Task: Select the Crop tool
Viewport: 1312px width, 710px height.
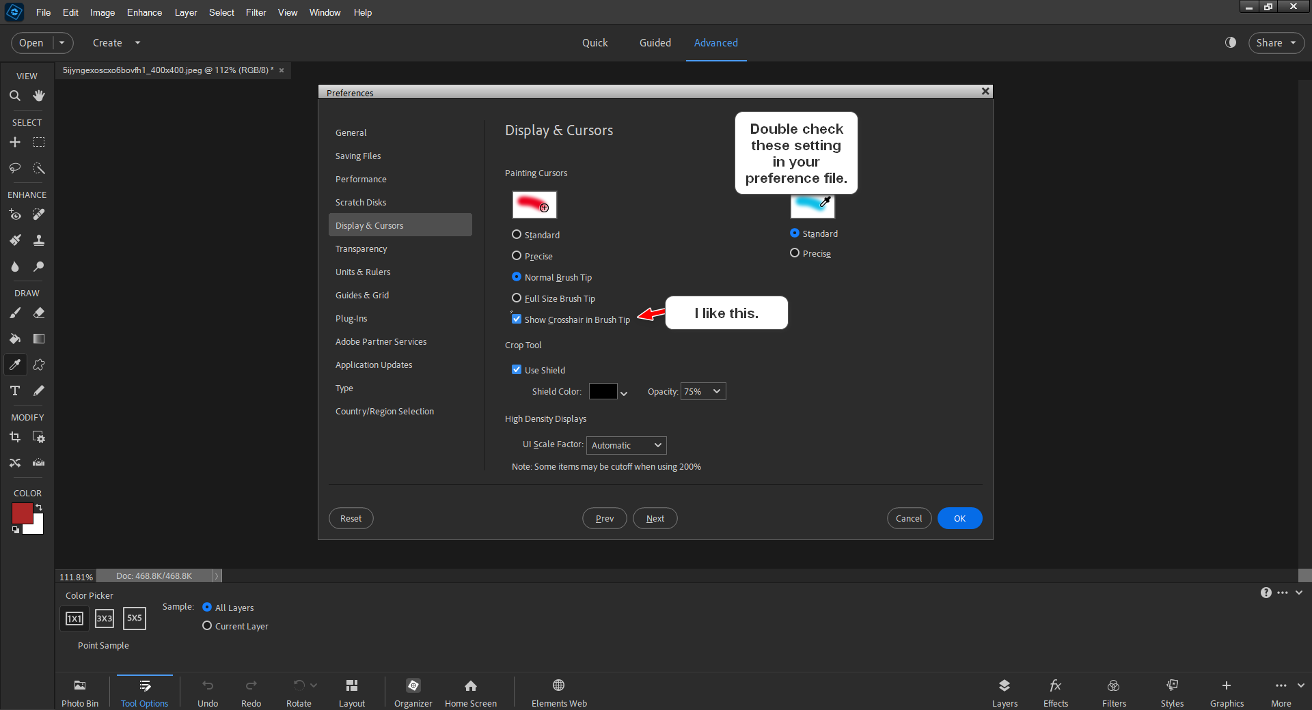Action: (15, 437)
